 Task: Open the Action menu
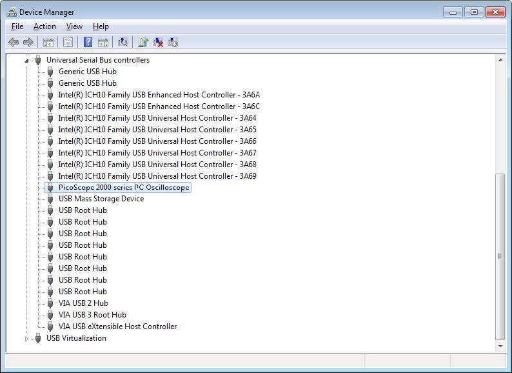click(44, 26)
